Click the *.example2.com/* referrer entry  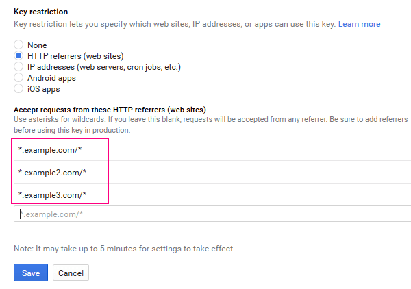pyautogui.click(x=62, y=172)
